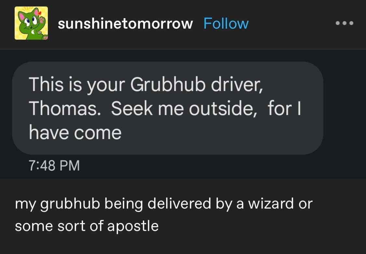Click the words "some sort of" in caption
Viewport: 366px width, 254px height.
pyautogui.click(x=59, y=226)
